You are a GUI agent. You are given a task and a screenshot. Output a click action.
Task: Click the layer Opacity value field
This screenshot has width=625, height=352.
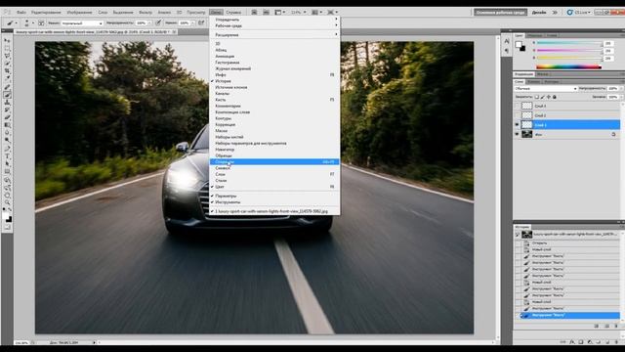point(613,89)
